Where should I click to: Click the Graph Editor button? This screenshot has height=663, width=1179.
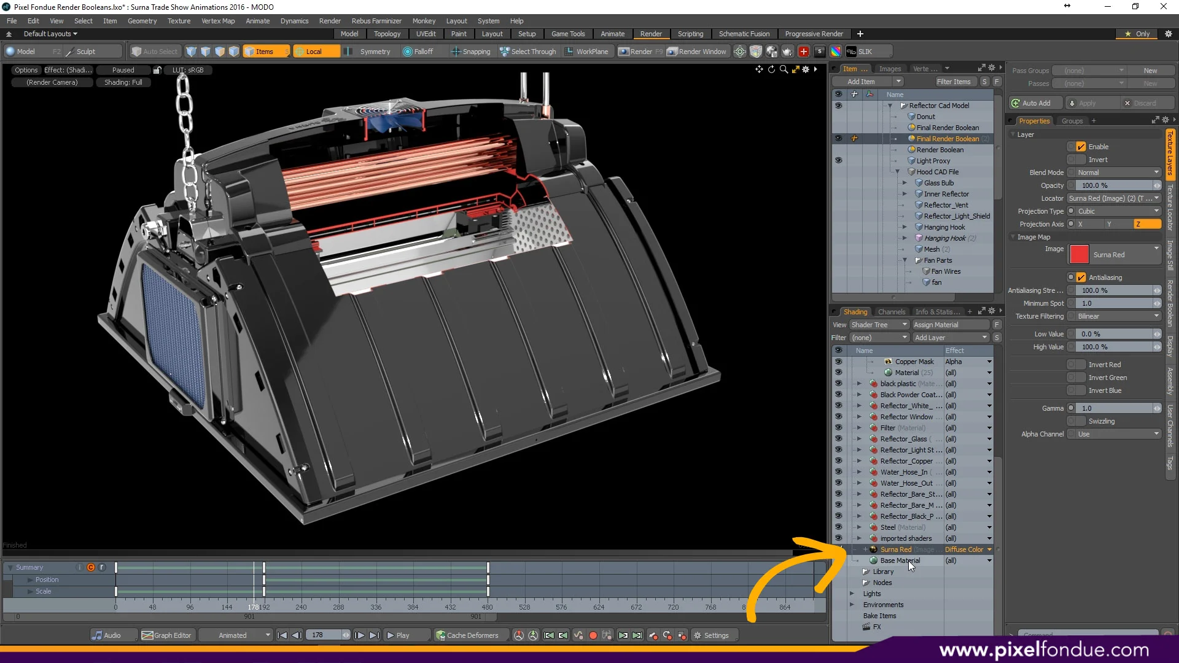point(166,635)
